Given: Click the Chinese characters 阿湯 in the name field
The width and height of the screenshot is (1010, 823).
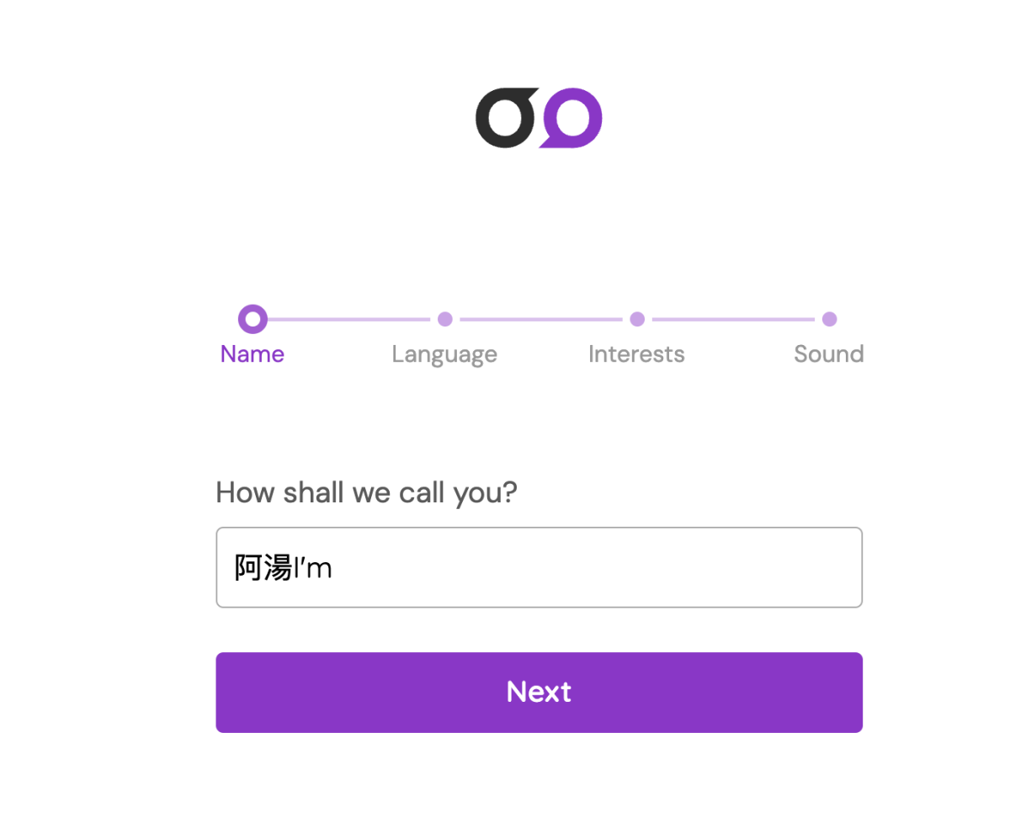Looking at the screenshot, I should [x=263, y=569].
